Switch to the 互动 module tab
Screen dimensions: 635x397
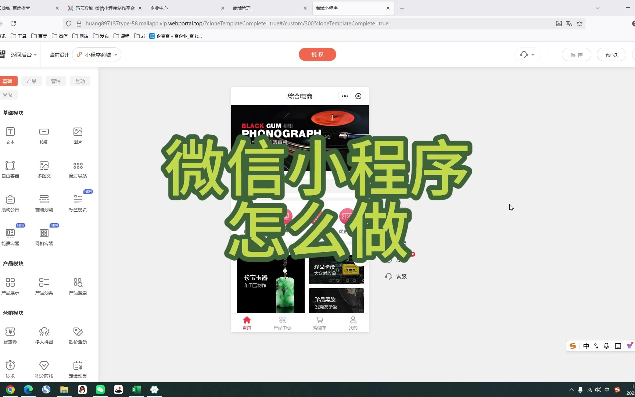pyautogui.click(x=80, y=81)
